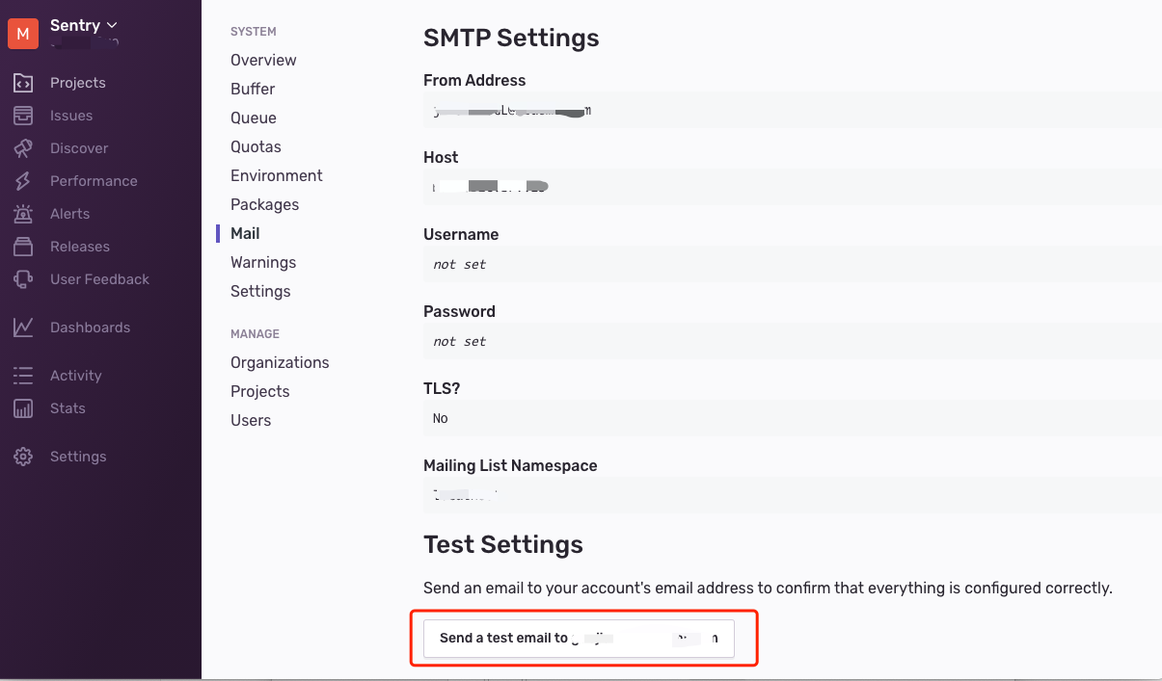Open Organizations under Manage
The width and height of the screenshot is (1162, 681).
click(x=280, y=362)
